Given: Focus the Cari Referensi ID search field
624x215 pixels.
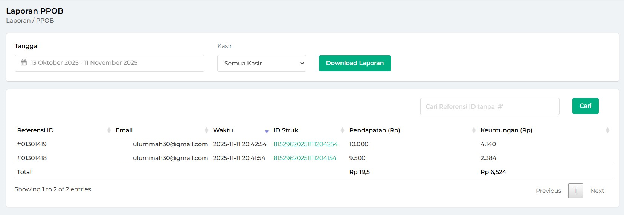Looking at the screenshot, I should [490, 107].
